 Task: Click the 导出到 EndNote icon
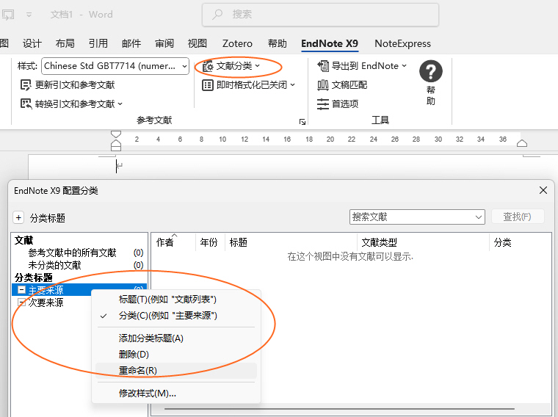(323, 66)
